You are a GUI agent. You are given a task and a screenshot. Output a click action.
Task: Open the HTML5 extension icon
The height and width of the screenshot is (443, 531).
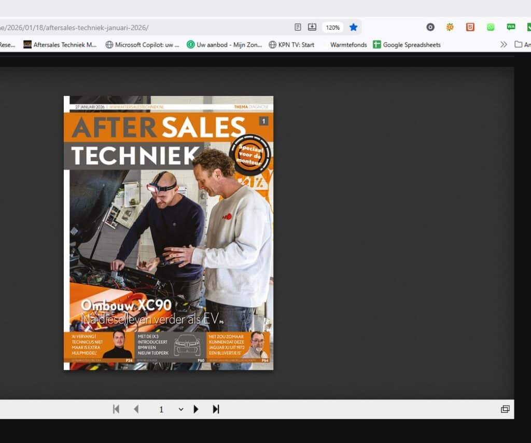pyautogui.click(x=470, y=27)
